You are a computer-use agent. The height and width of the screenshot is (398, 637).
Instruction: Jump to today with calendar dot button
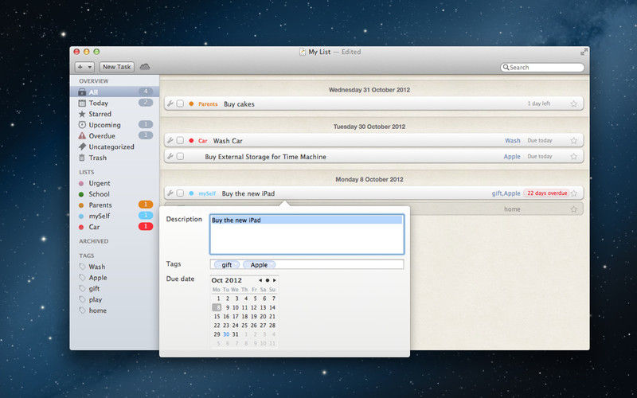[268, 280]
